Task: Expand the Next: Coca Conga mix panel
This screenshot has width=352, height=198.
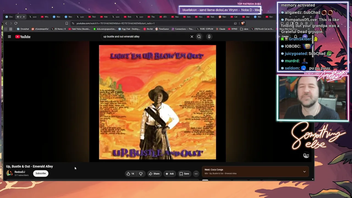Action: 304,172
